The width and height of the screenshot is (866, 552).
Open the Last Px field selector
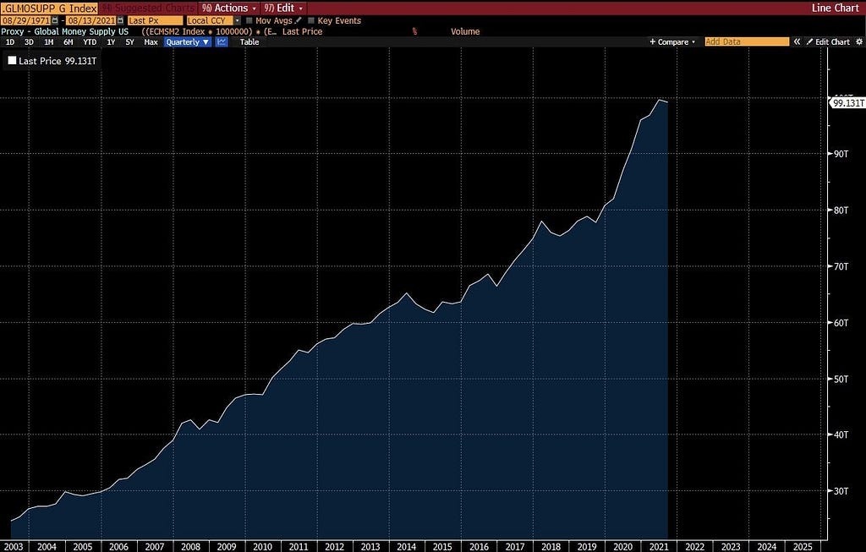(x=155, y=20)
